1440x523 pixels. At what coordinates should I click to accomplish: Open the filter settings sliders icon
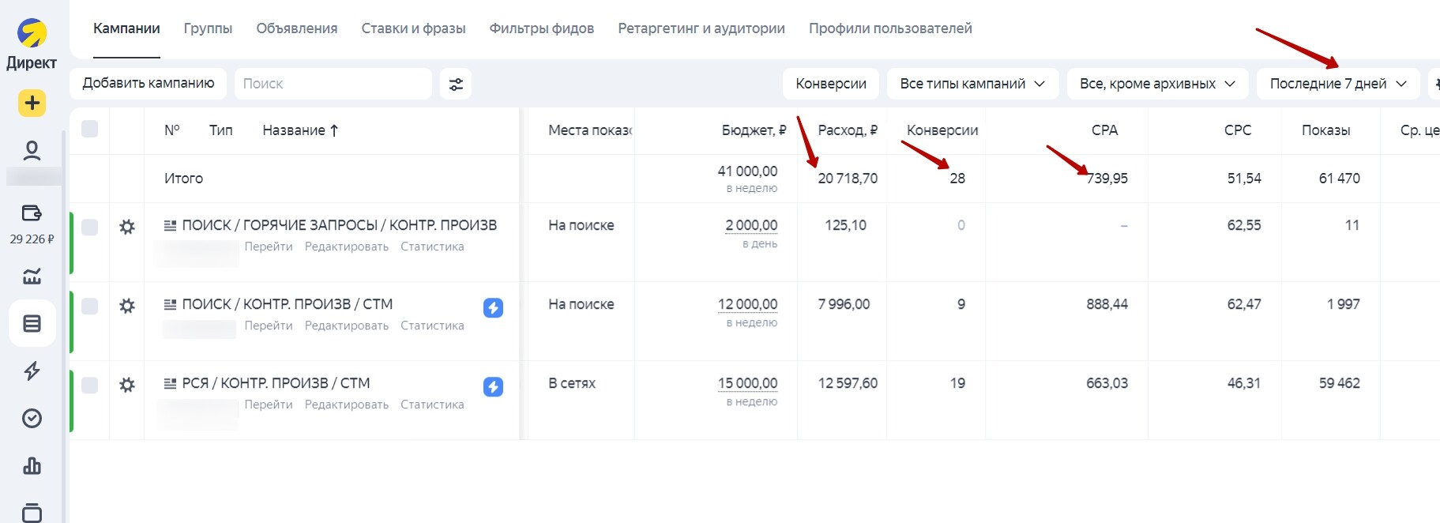click(456, 84)
